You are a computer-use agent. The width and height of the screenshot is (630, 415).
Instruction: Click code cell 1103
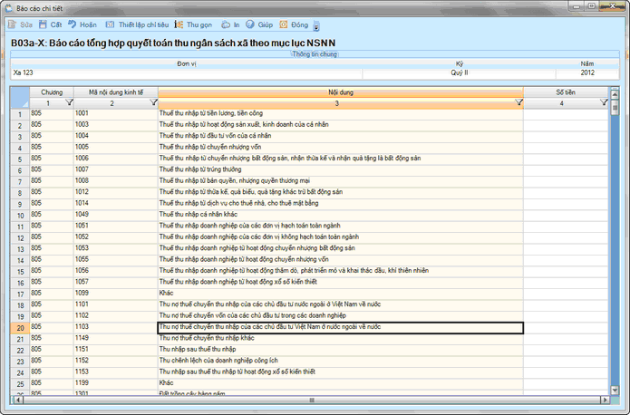(x=116, y=327)
